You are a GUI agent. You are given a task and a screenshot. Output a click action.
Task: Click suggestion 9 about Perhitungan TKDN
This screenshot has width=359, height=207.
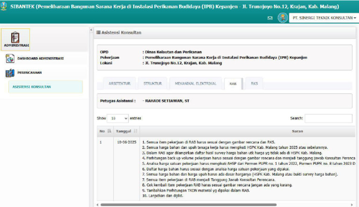point(196,191)
